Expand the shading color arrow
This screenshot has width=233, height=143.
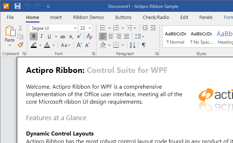(110, 45)
